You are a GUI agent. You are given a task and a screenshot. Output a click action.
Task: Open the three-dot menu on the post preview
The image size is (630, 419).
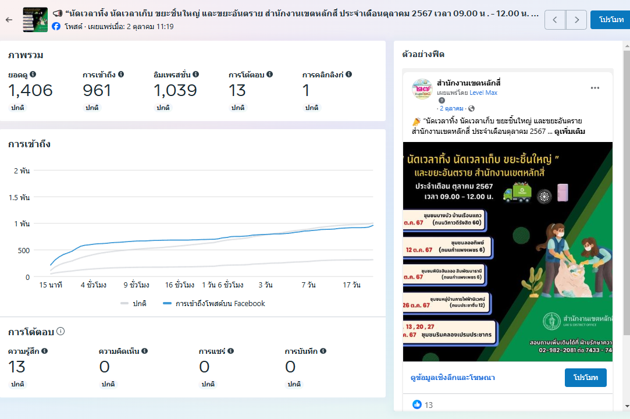click(595, 88)
